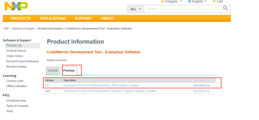Screen dimensions: 259x120
Task: Open Order History in sidebar
Action: click(x=15, y=56)
